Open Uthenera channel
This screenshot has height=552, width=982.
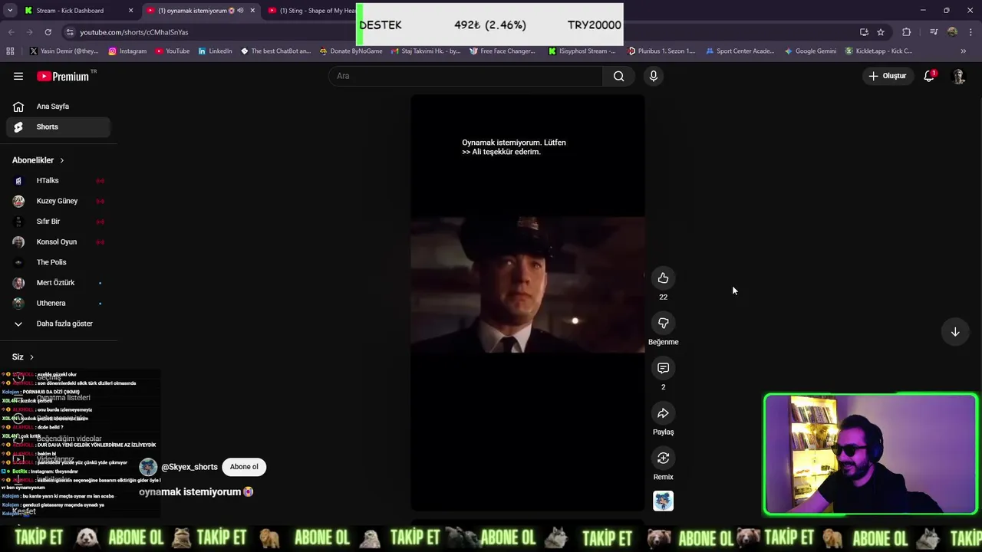[58, 303]
